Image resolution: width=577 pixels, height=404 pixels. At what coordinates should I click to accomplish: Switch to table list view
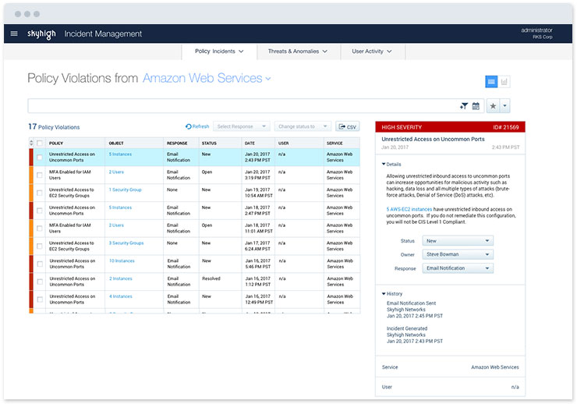click(491, 82)
